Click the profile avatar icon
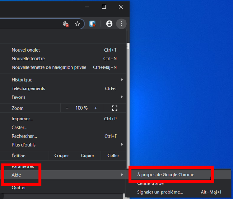The height and width of the screenshot is (199, 233). click(109, 24)
